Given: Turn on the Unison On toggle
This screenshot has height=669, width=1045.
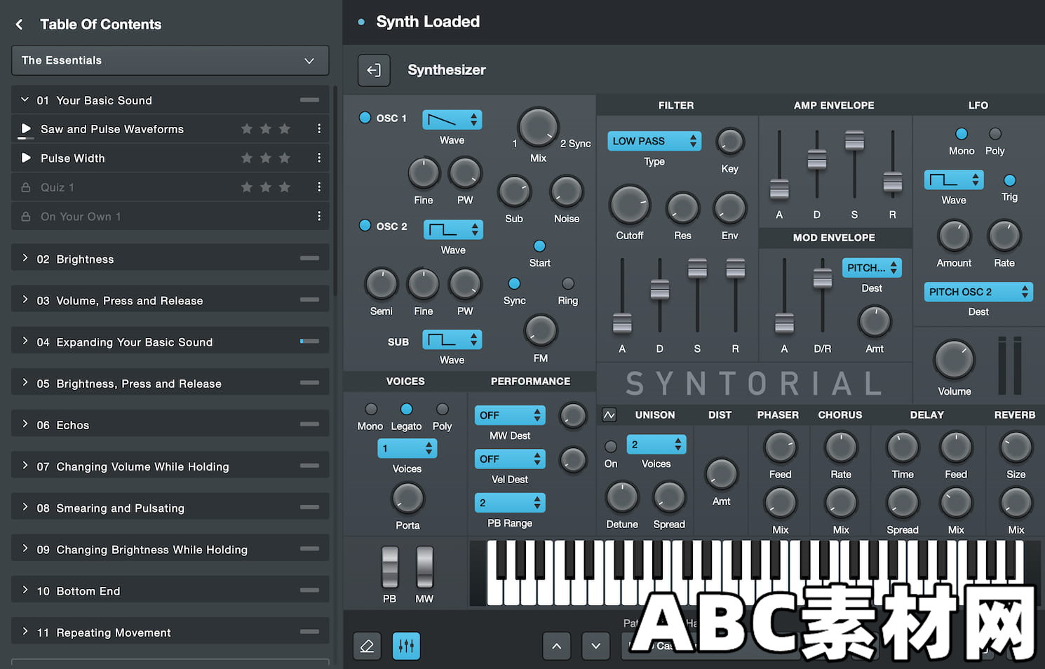Looking at the screenshot, I should [x=611, y=446].
